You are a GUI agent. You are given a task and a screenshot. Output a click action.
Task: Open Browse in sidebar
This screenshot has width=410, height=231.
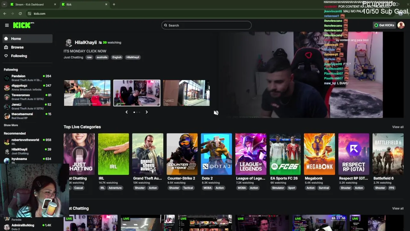click(28, 47)
